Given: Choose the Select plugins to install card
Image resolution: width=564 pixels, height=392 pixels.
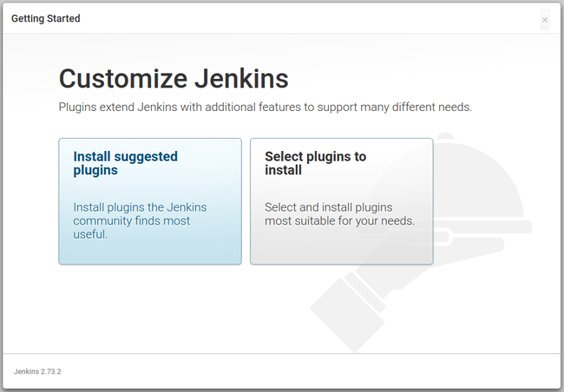Looking at the screenshot, I should click(341, 201).
